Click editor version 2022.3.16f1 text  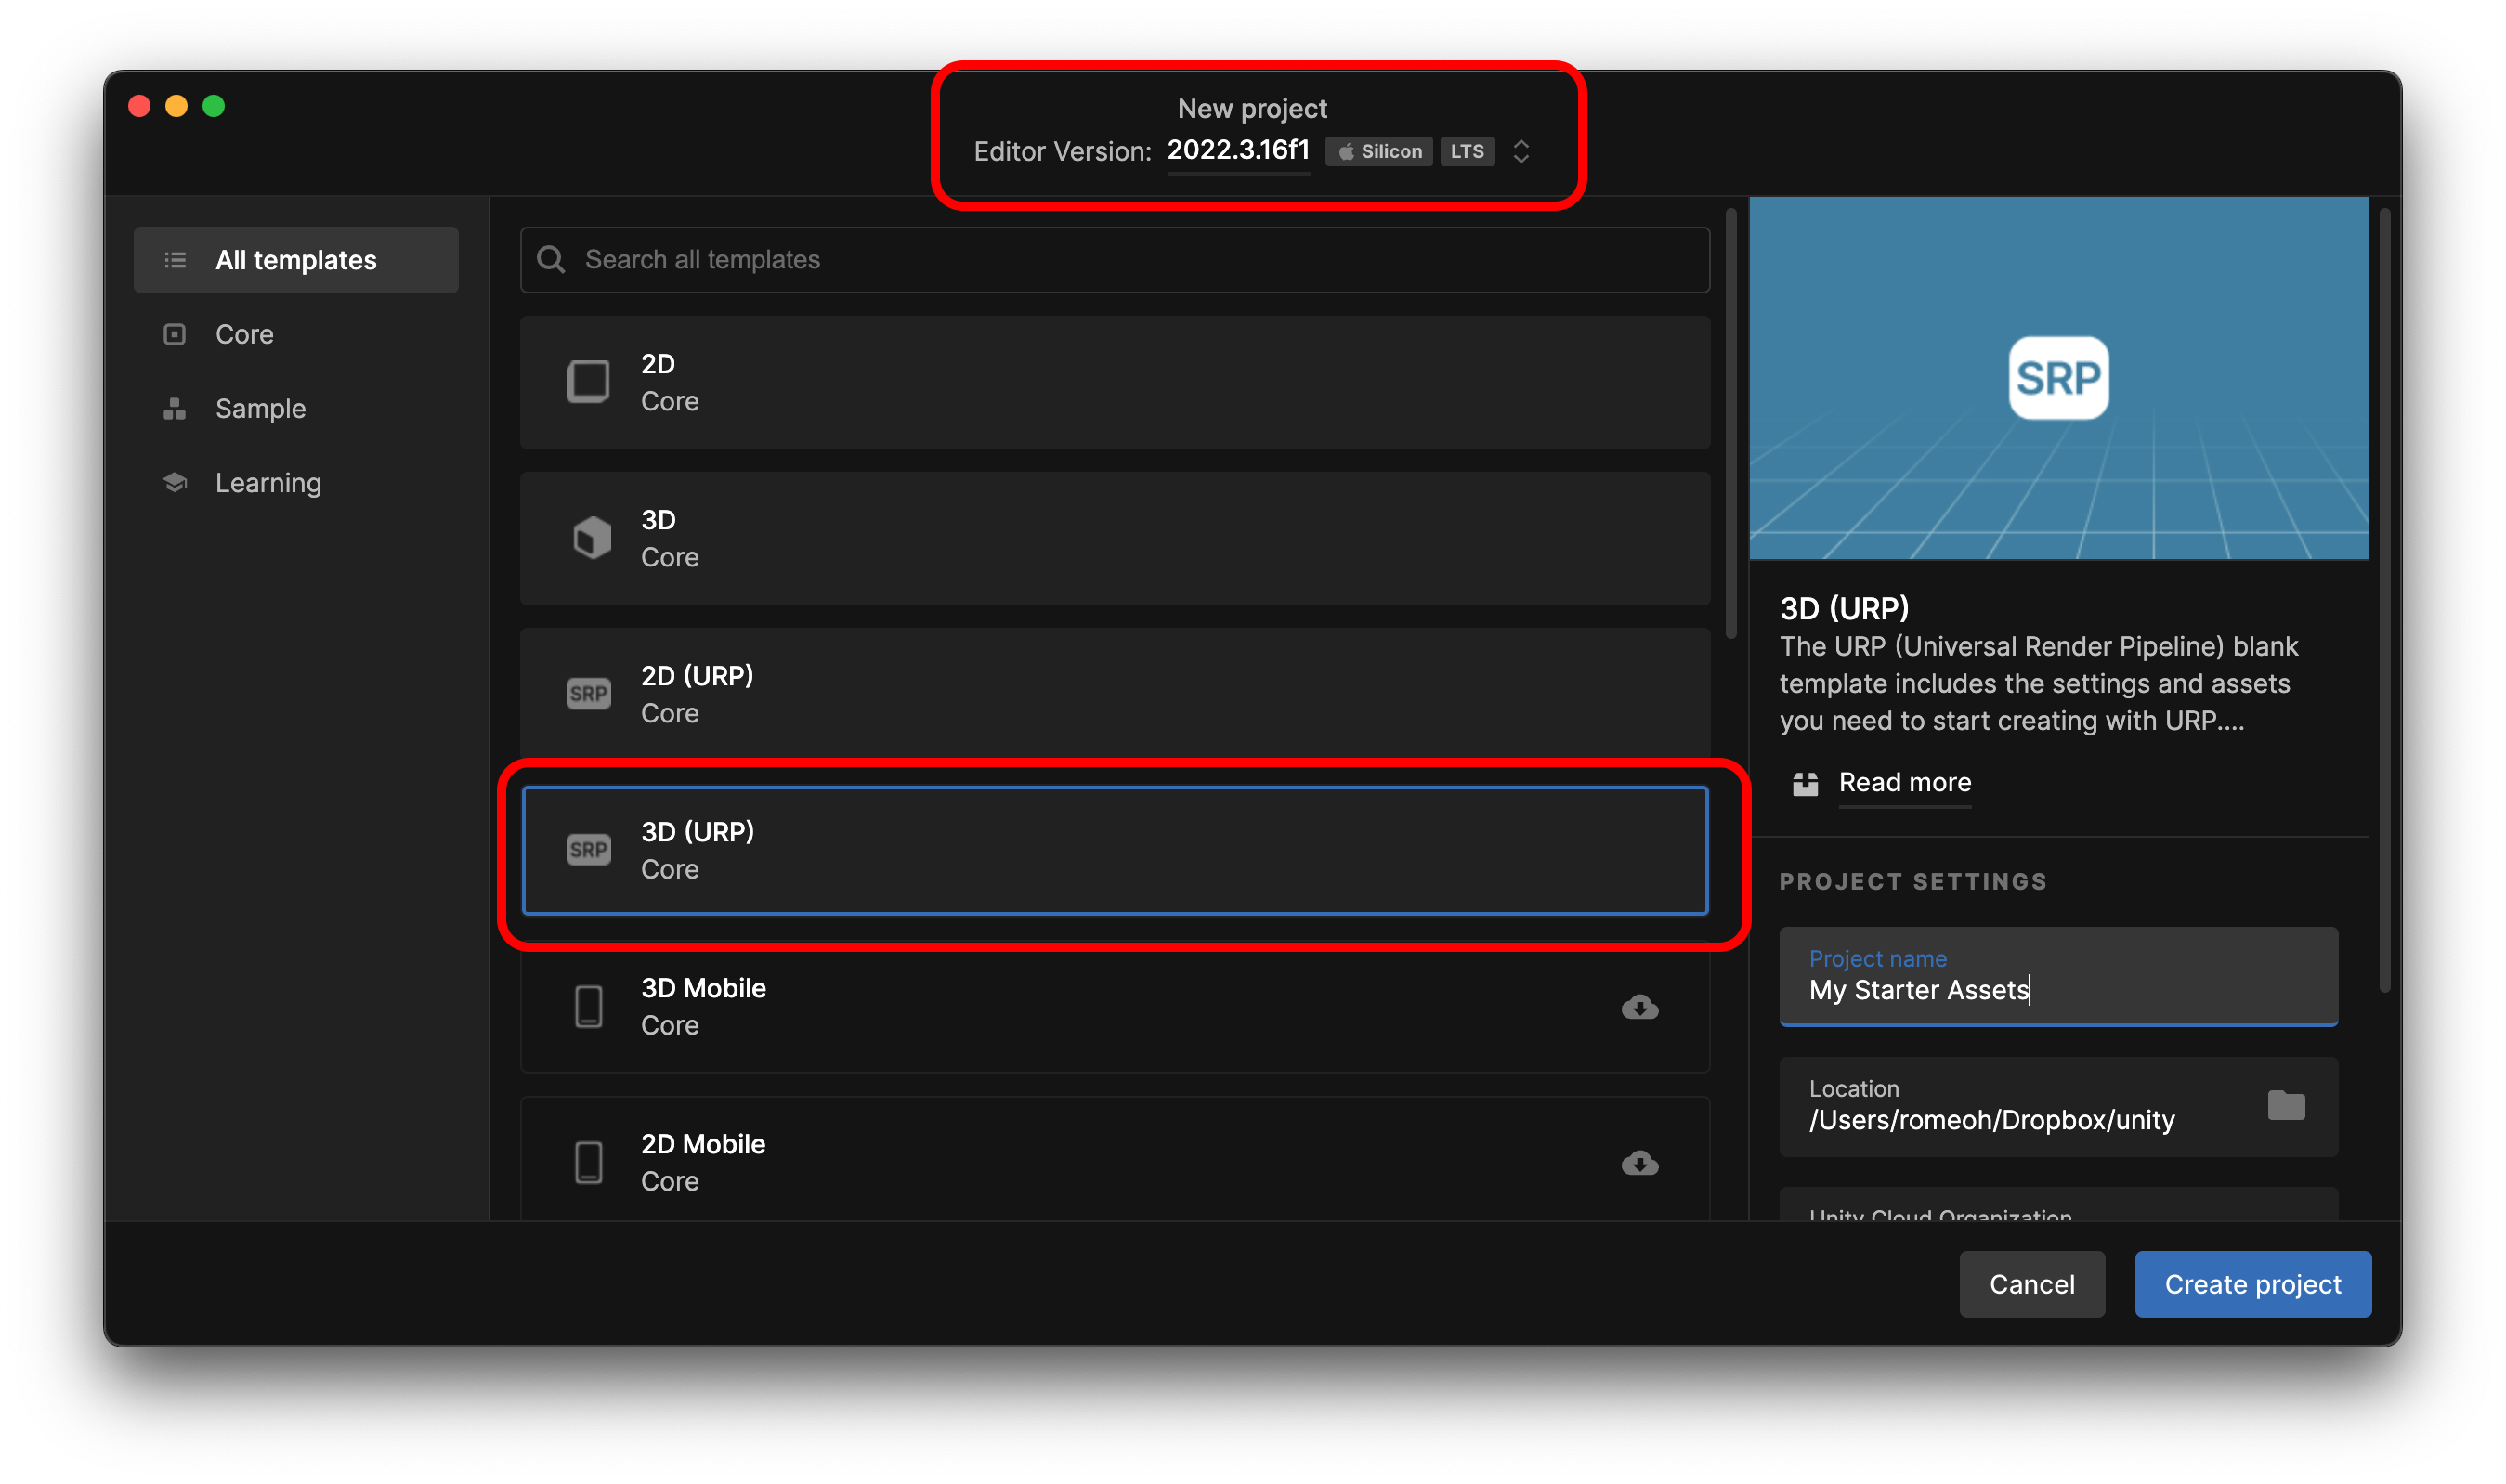(x=1238, y=150)
